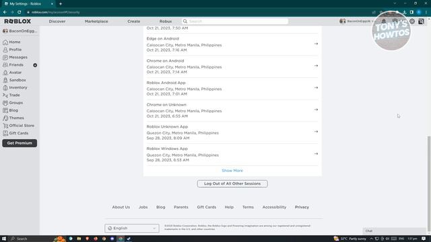Open the Sandbox sidebar icon
The height and width of the screenshot is (242, 431).
pos(5,80)
